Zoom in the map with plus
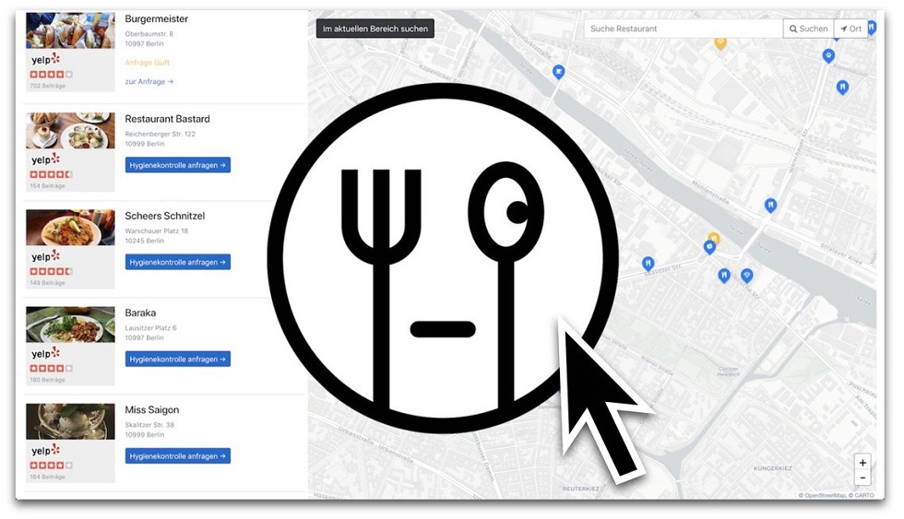Image resolution: width=904 pixels, height=519 pixels. [x=862, y=463]
